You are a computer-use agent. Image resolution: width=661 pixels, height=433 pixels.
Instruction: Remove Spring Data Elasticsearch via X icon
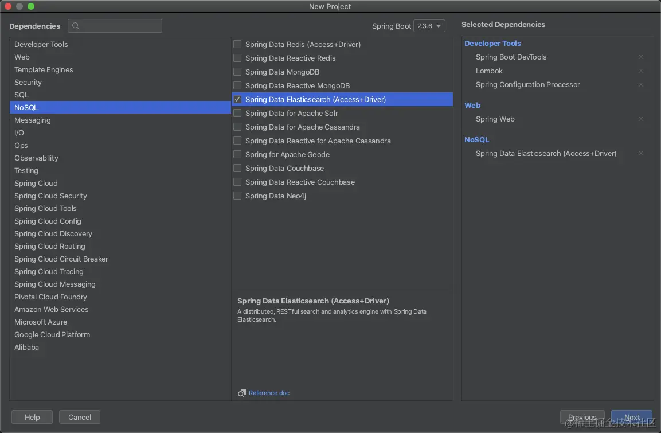click(641, 154)
